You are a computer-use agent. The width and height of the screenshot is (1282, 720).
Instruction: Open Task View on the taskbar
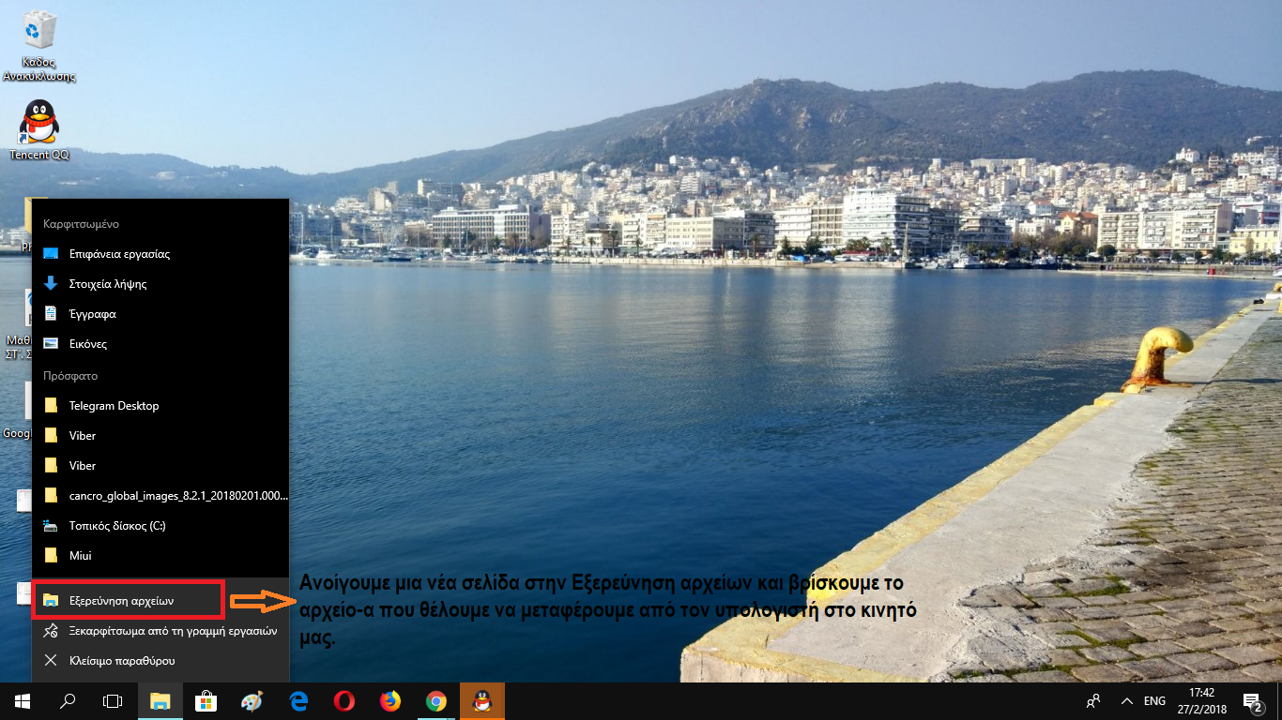[x=113, y=700]
